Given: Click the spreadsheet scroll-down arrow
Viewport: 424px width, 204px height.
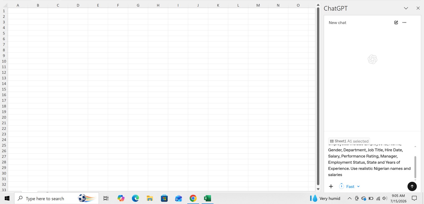Looking at the screenshot, I should 318,189.
